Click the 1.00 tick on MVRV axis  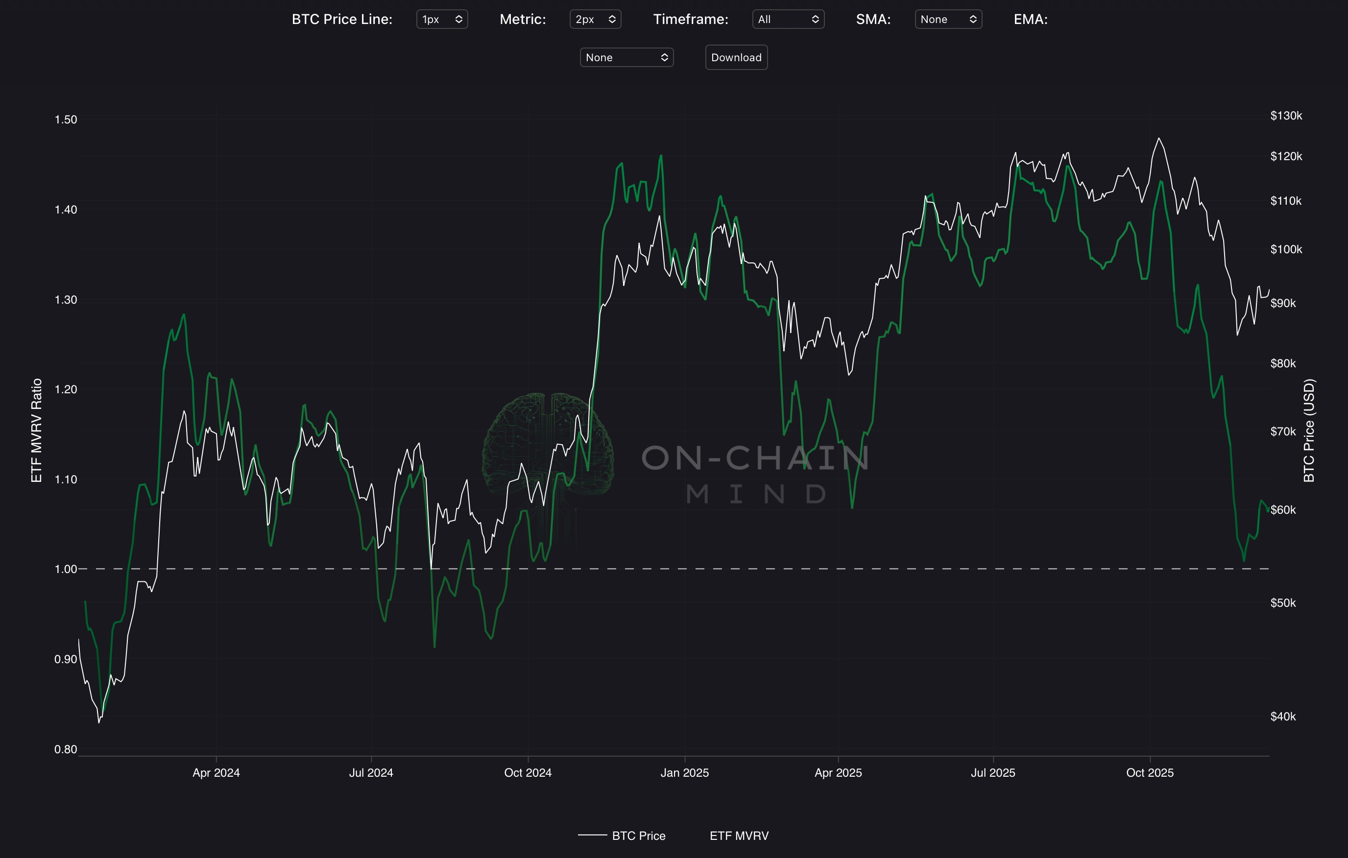(x=66, y=569)
